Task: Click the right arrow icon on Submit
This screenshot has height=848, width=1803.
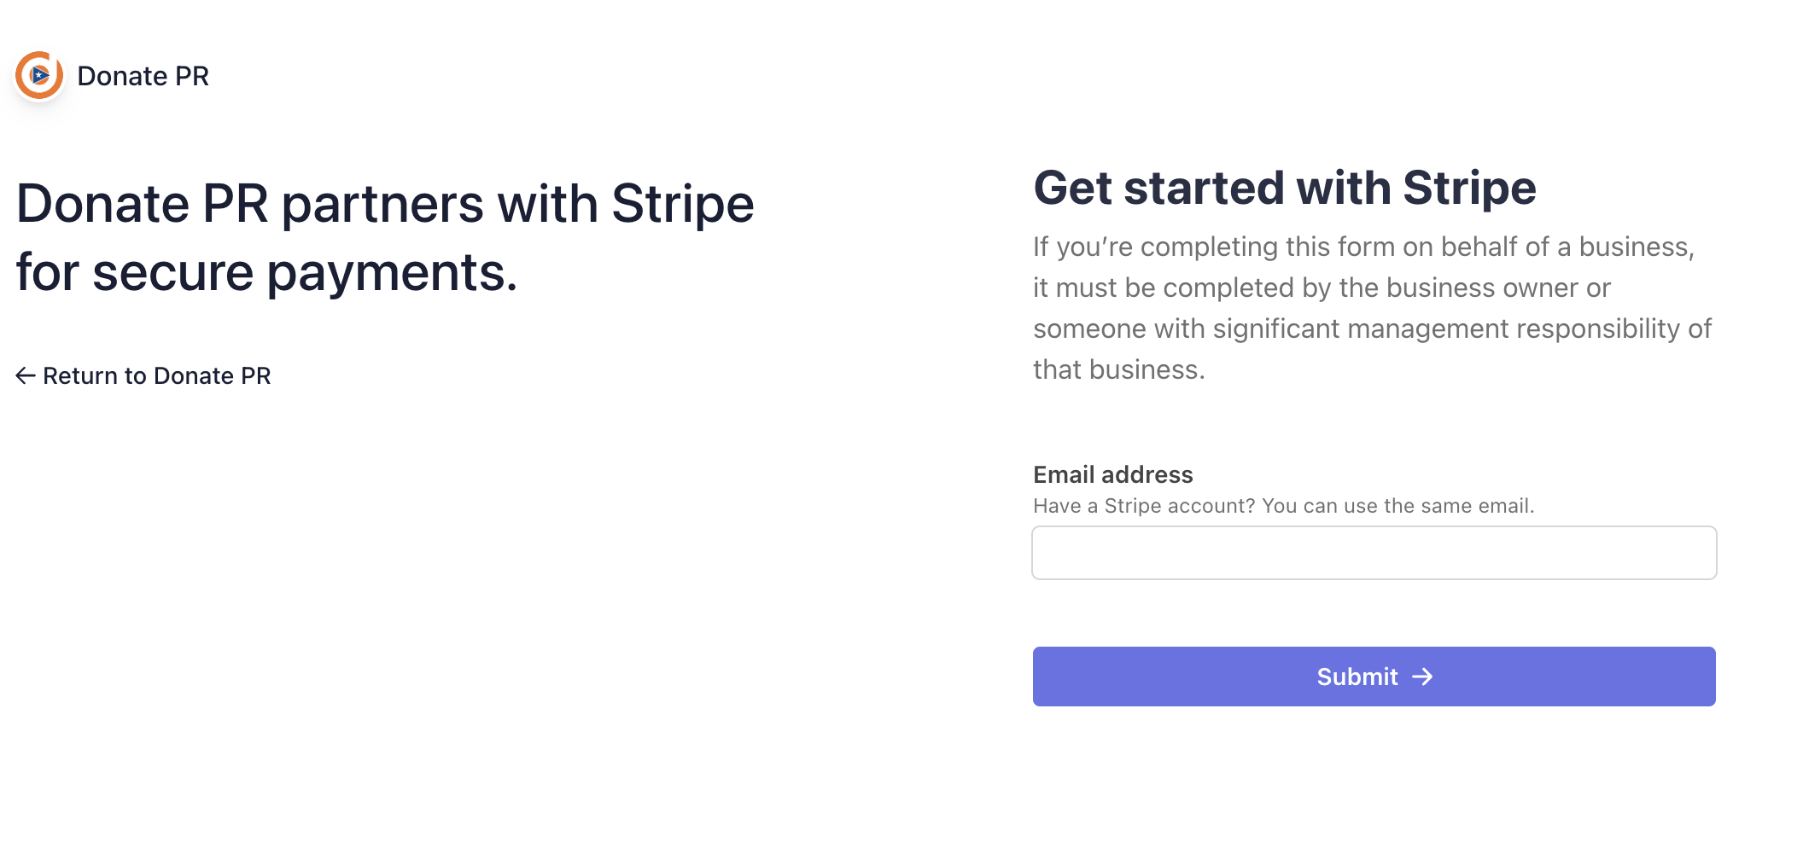Action: (x=1422, y=677)
